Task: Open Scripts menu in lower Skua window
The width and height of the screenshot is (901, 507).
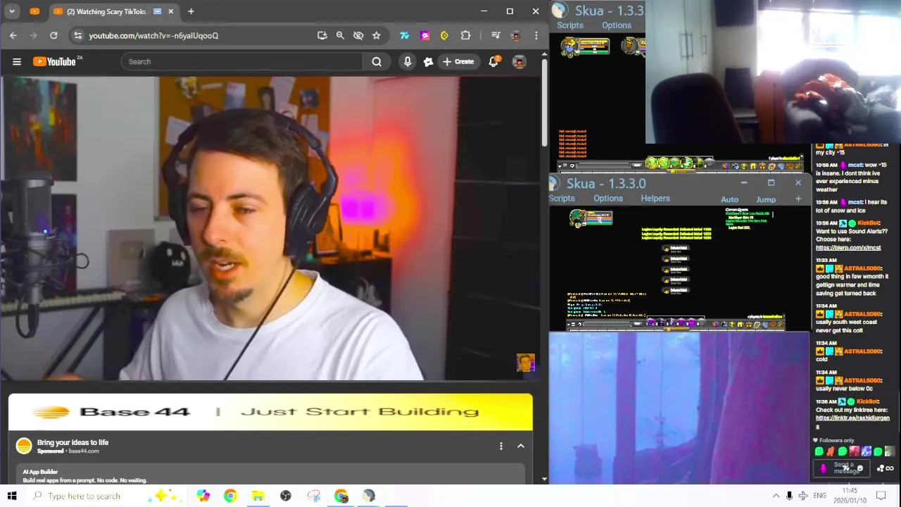Action: 562,199
